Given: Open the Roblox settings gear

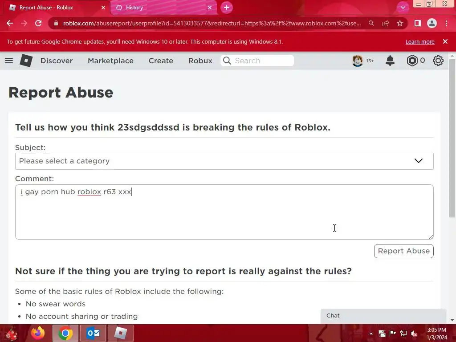Looking at the screenshot, I should coord(438,61).
